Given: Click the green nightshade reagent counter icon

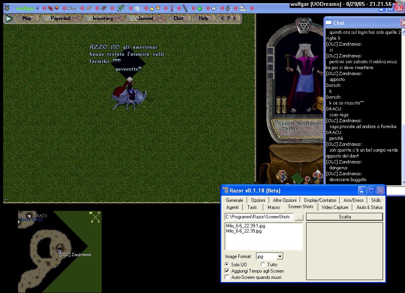Looking at the screenshot, I should click(x=120, y=8).
